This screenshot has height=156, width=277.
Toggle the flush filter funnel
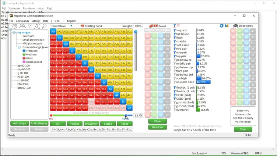[175, 38]
